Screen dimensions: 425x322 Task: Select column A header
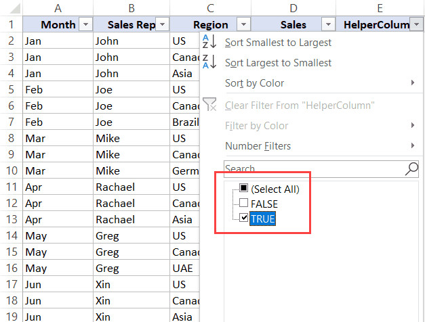pyautogui.click(x=58, y=7)
